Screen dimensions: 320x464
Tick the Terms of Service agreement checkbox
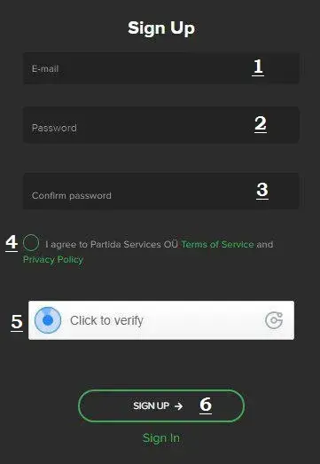pyautogui.click(x=31, y=243)
